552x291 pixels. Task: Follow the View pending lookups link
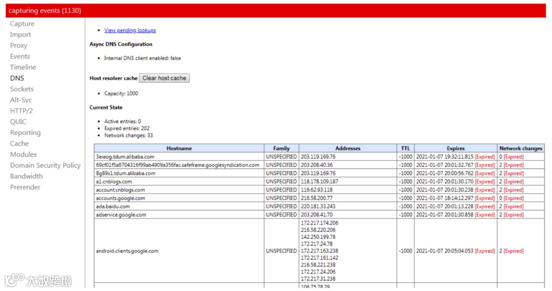(x=130, y=30)
